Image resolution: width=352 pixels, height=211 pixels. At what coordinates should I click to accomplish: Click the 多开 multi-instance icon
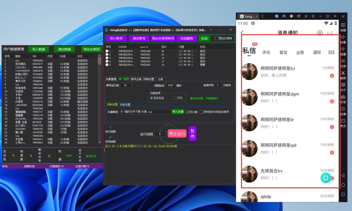[343, 85]
